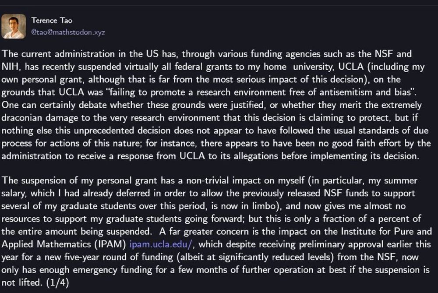Image resolution: width=438 pixels, height=293 pixels.
Task: Click Terence Tao's profile avatar photo
Action: (x=14, y=27)
